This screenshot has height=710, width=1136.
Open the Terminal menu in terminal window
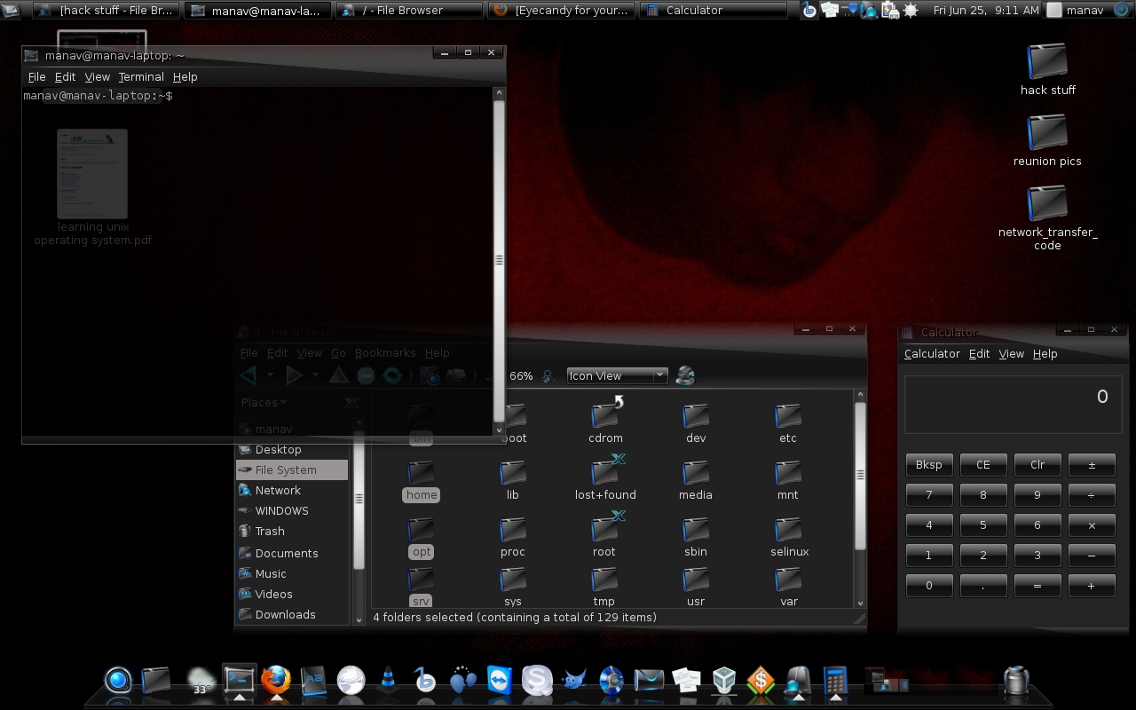141,77
